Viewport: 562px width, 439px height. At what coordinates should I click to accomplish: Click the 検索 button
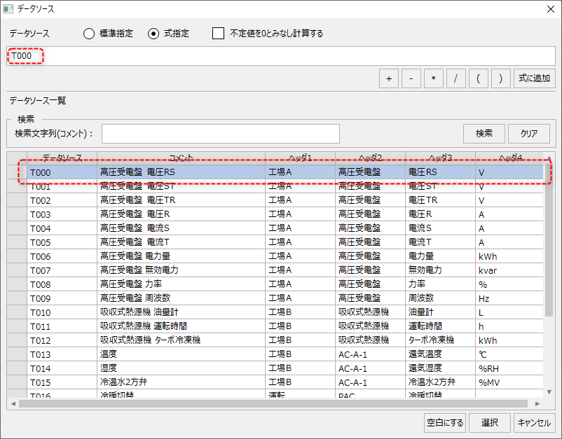pyautogui.click(x=484, y=133)
